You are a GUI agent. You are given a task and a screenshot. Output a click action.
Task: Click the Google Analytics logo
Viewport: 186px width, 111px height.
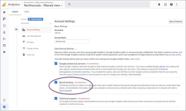click(4, 5)
